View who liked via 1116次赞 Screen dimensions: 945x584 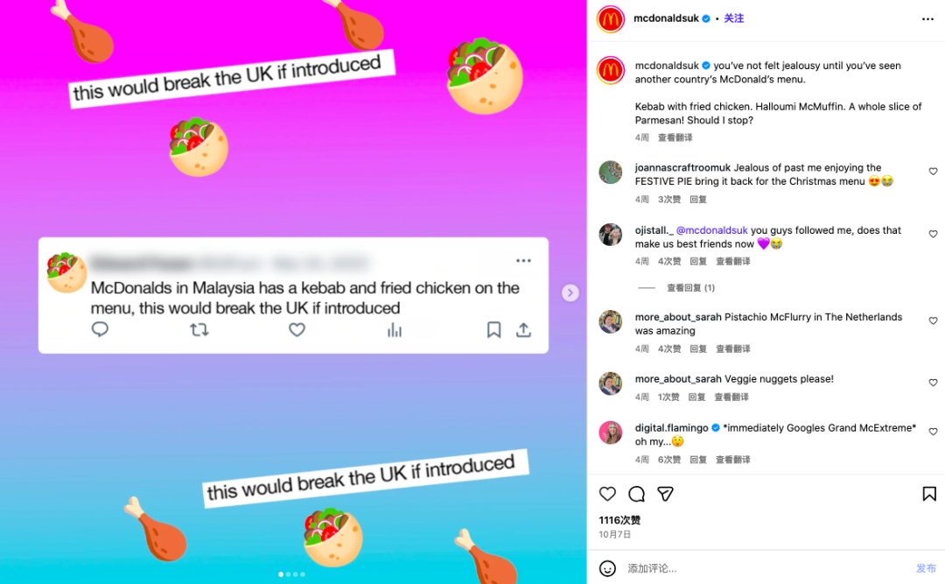click(619, 520)
